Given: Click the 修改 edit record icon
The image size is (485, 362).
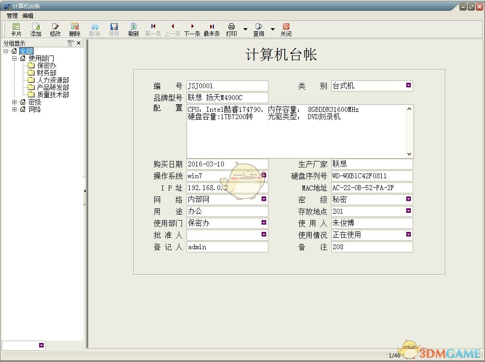Looking at the screenshot, I should pyautogui.click(x=55, y=30).
